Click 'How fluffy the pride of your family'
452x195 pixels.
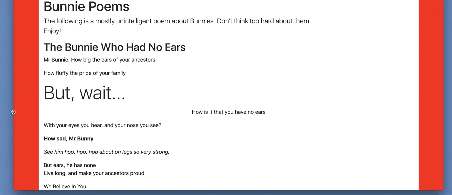pyautogui.click(x=85, y=73)
